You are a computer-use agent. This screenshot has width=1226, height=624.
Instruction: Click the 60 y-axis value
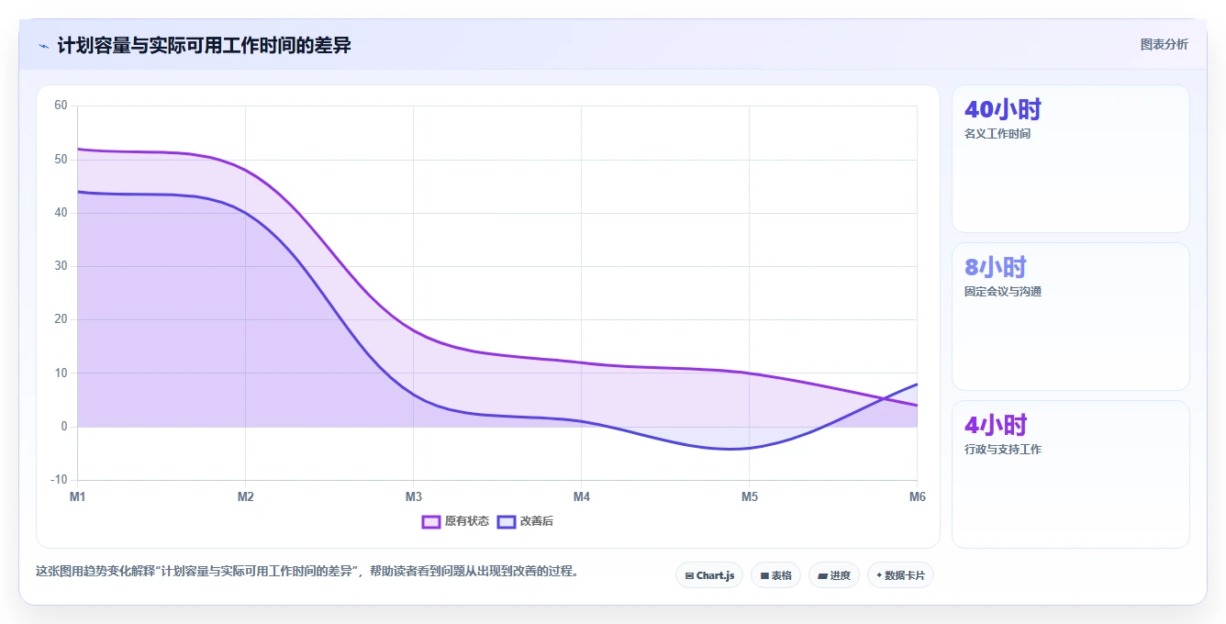[x=61, y=106]
